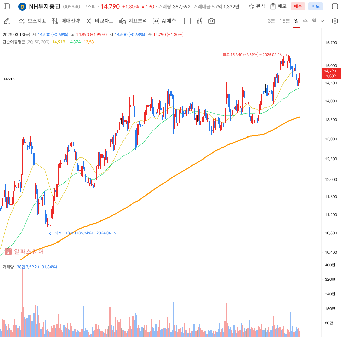This screenshot has width=341, height=337.
Task: Open the 메모 note button
Action: coord(278,6)
